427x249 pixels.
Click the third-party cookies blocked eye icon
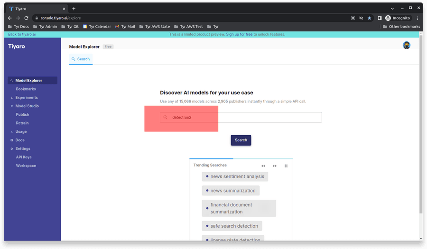coord(361,18)
